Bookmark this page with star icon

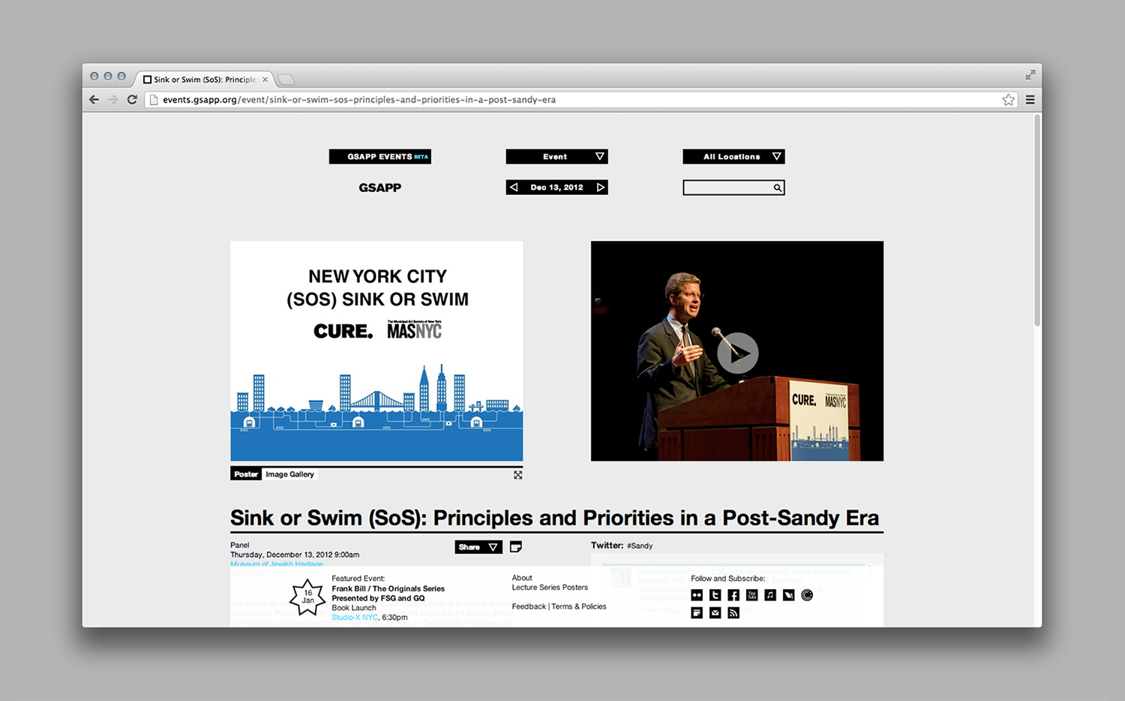(x=1008, y=100)
